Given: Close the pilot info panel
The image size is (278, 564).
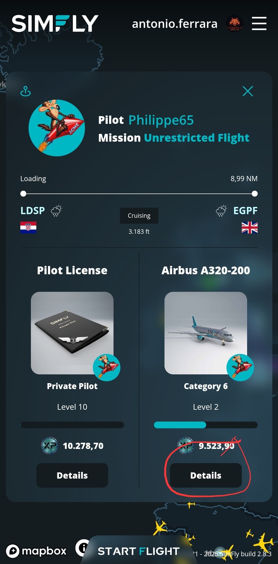Looking at the screenshot, I should click(x=248, y=91).
